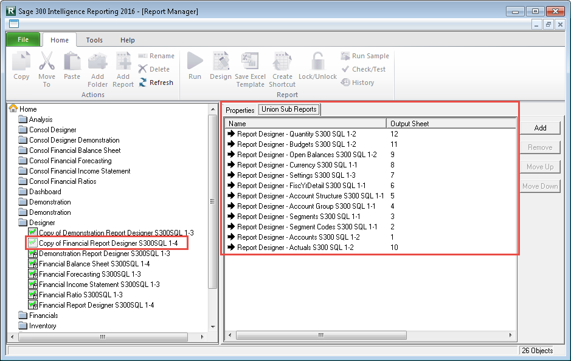Image resolution: width=571 pixels, height=361 pixels.
Task: Open the File menu tab
Action: 23,39
